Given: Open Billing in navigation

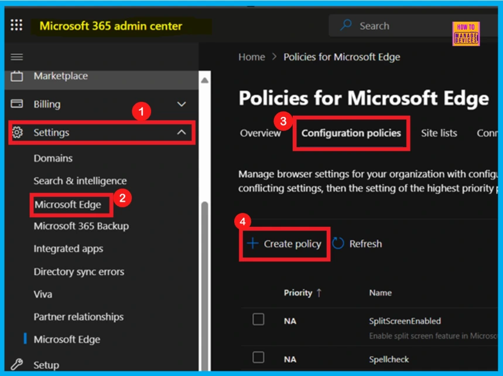Looking at the screenshot, I should pos(47,104).
